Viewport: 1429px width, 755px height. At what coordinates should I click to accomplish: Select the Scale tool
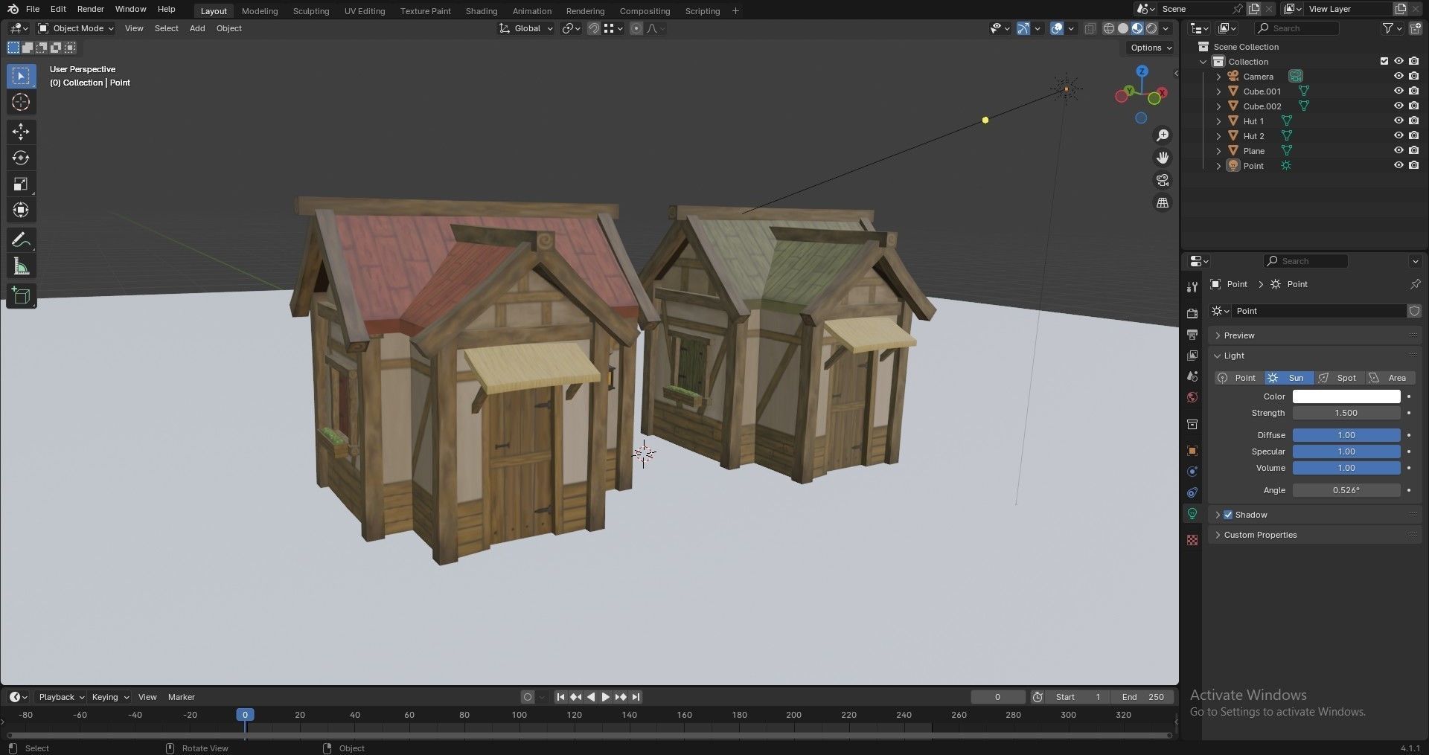point(21,184)
